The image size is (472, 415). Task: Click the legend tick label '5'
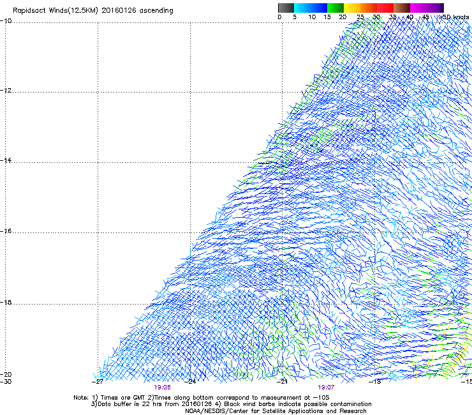pyautogui.click(x=295, y=17)
